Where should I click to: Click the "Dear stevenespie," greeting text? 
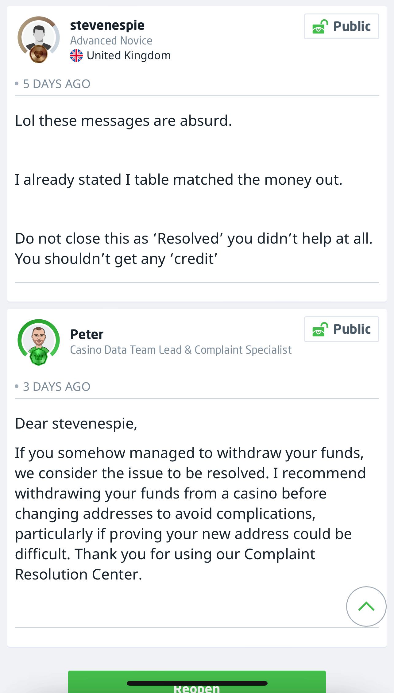pos(76,424)
